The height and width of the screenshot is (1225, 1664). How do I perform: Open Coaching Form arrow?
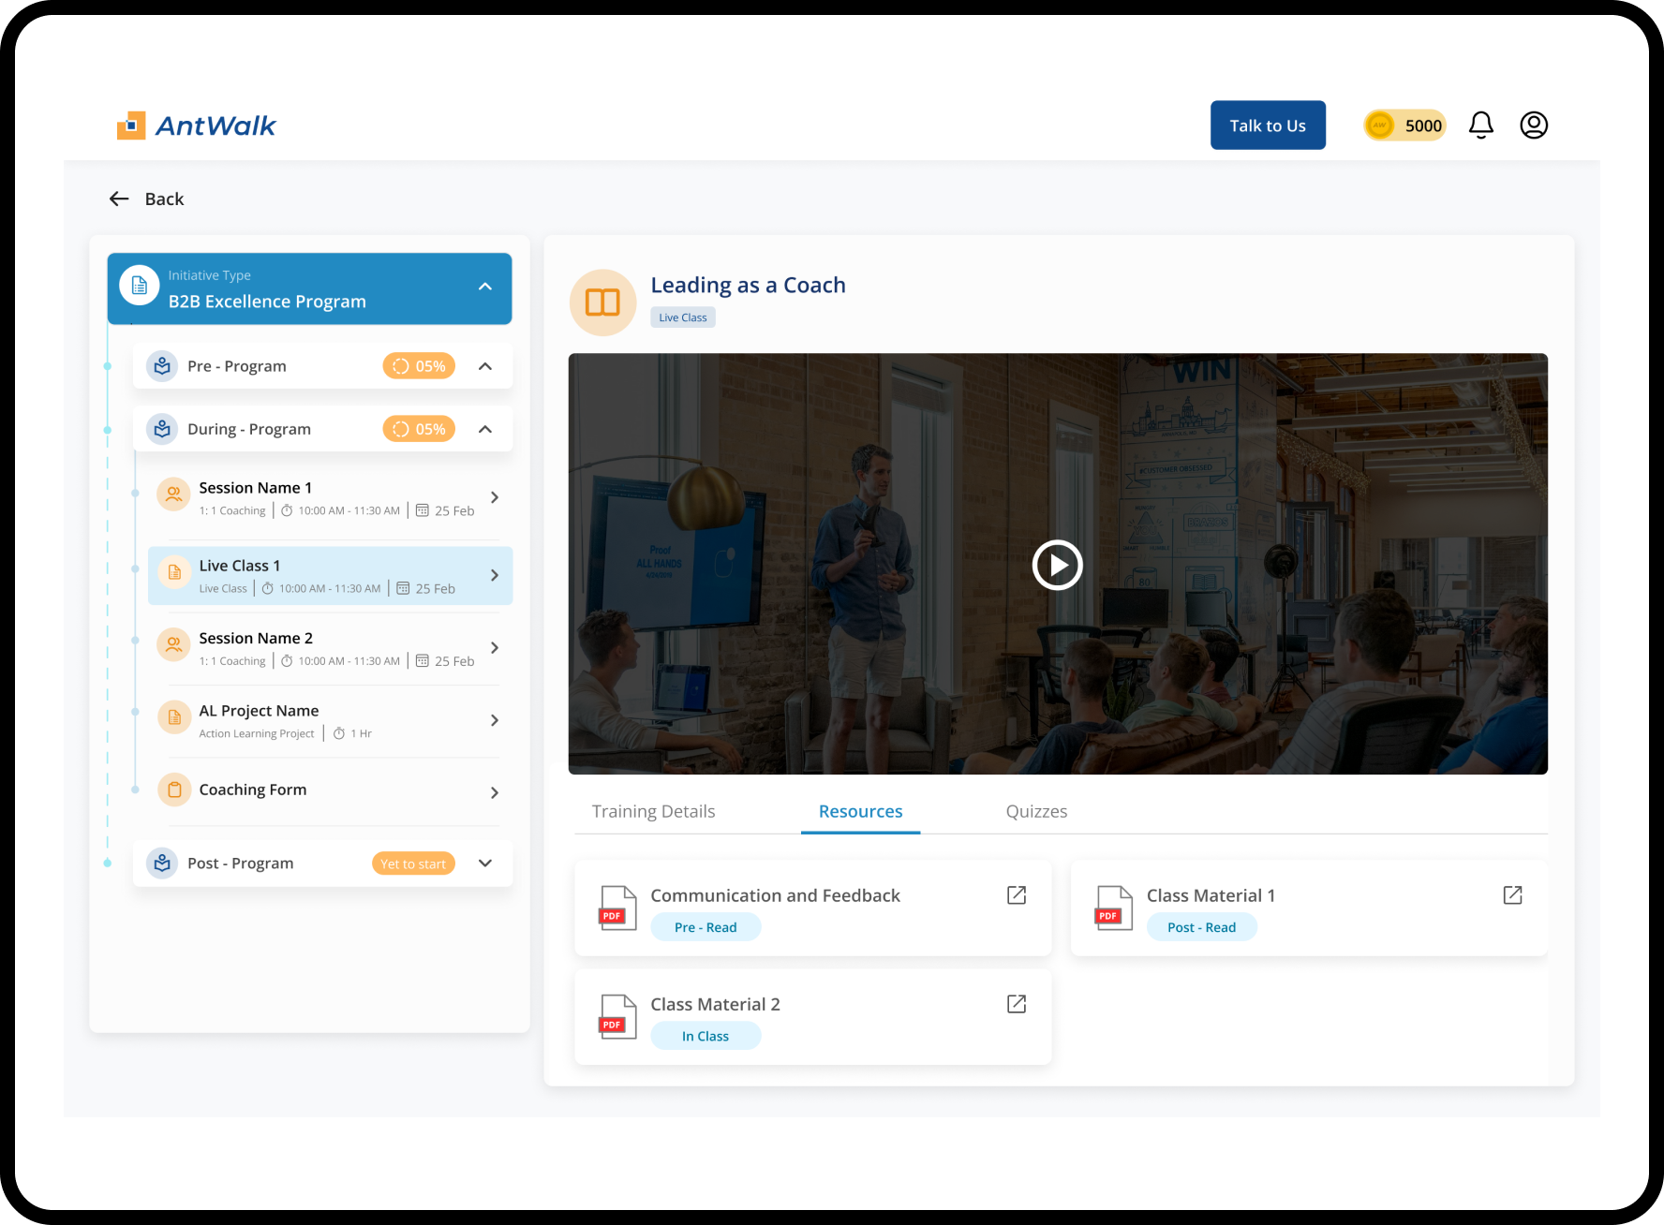click(x=495, y=792)
